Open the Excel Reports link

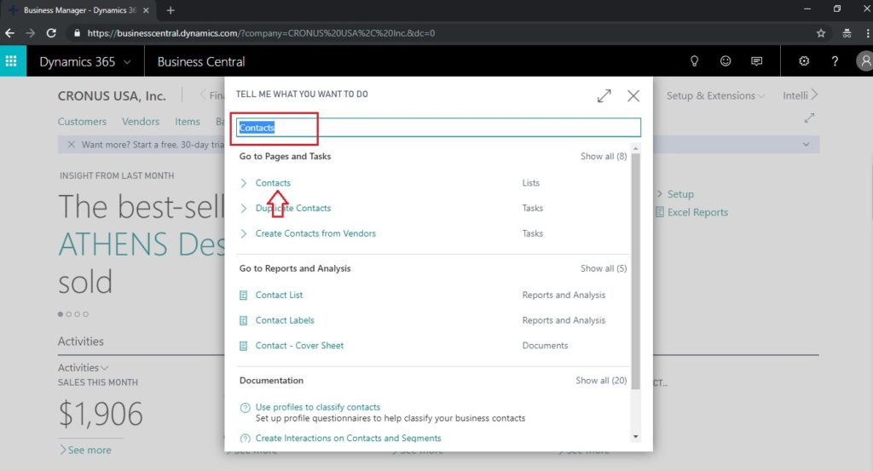(x=697, y=212)
